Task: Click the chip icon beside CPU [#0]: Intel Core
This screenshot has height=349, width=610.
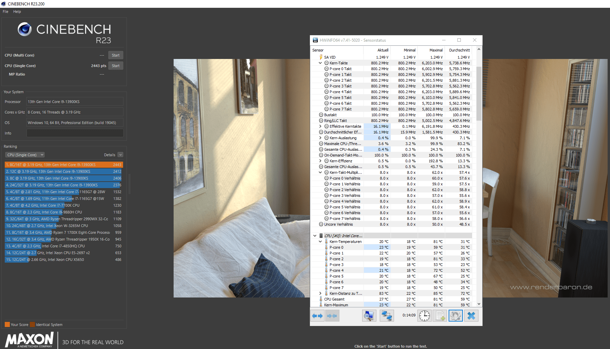Action: click(321, 235)
